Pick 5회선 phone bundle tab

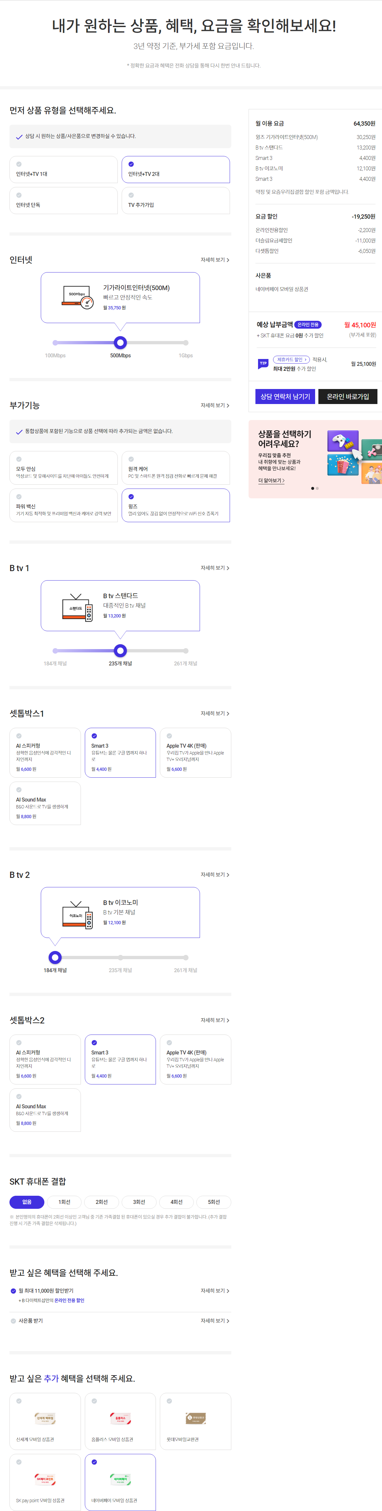pyautogui.click(x=214, y=1202)
